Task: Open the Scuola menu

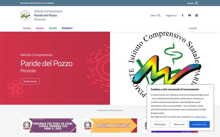Action: coord(27,28)
